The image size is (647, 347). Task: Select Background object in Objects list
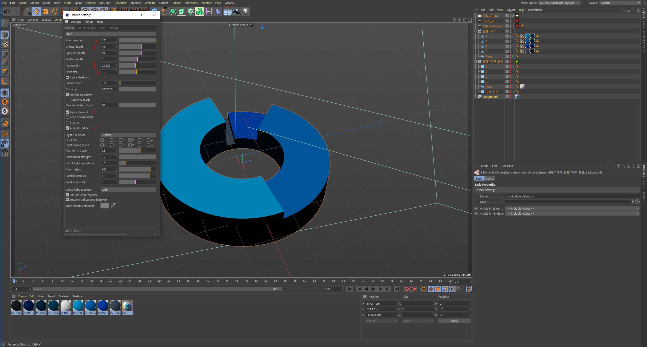click(490, 97)
